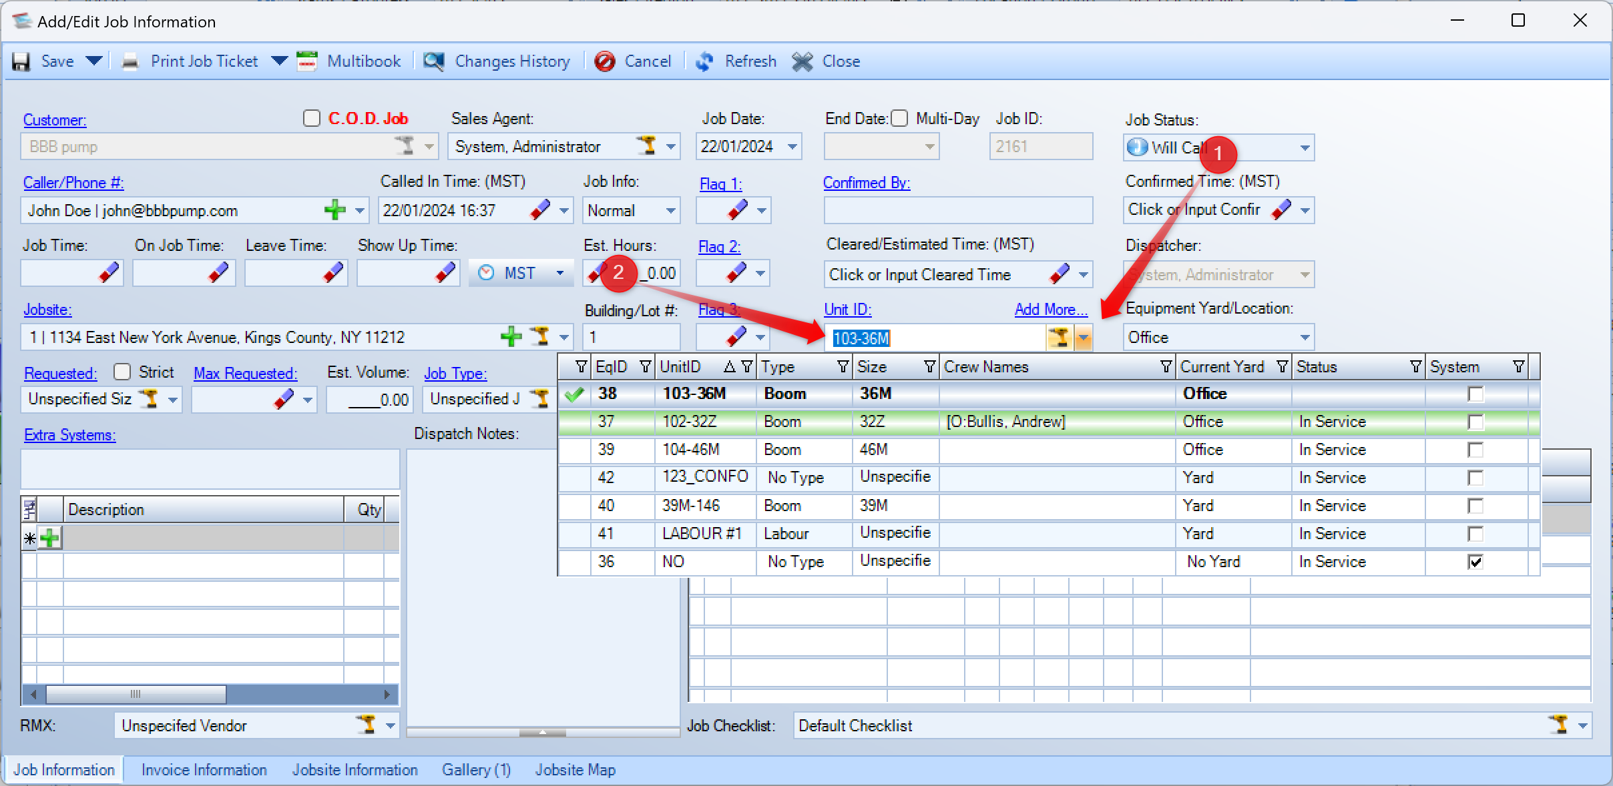This screenshot has height=786, width=1613.
Task: Click the Confirmed By link
Action: tap(867, 183)
